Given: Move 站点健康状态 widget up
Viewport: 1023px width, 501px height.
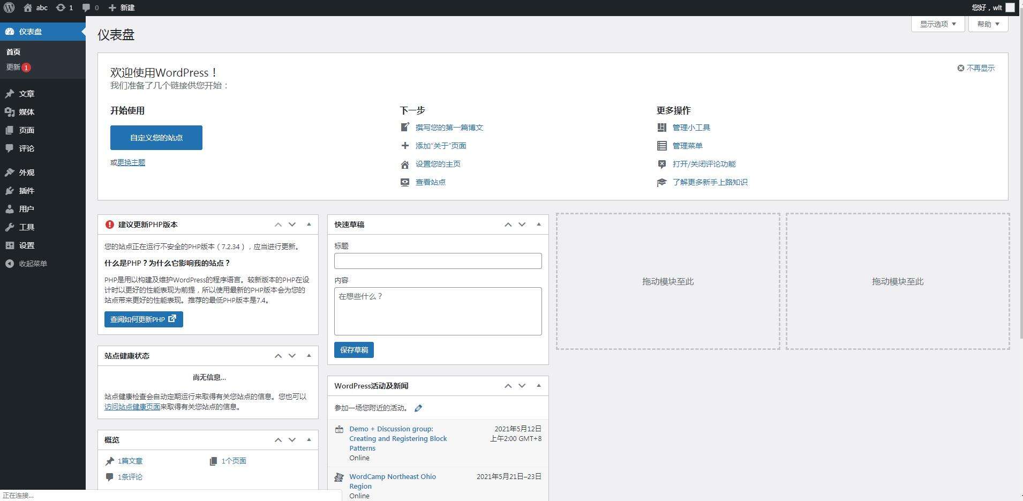Looking at the screenshot, I should coord(278,356).
